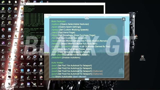
Task: Select the Minecraft Launcher icon
Action: (3, 24)
